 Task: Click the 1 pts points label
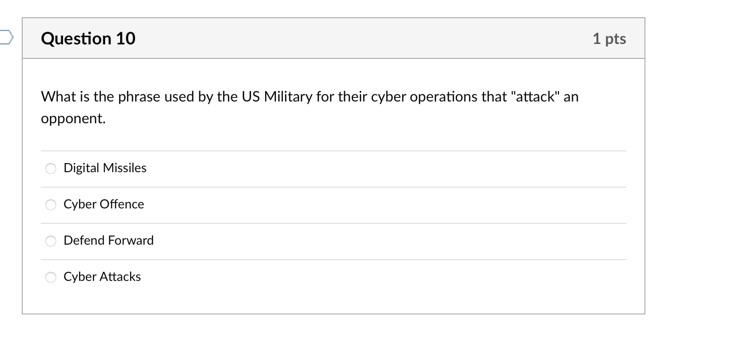pos(609,39)
